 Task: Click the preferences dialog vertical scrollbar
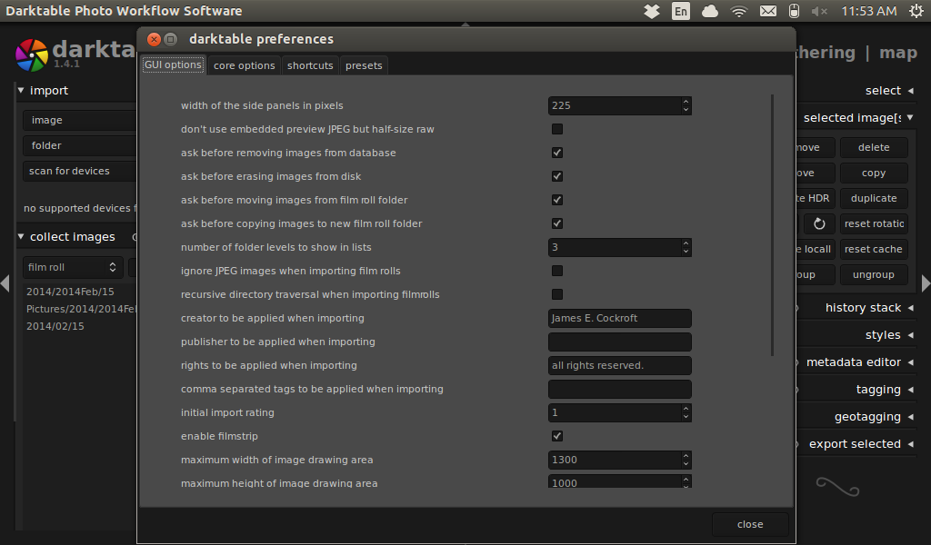[772, 224]
